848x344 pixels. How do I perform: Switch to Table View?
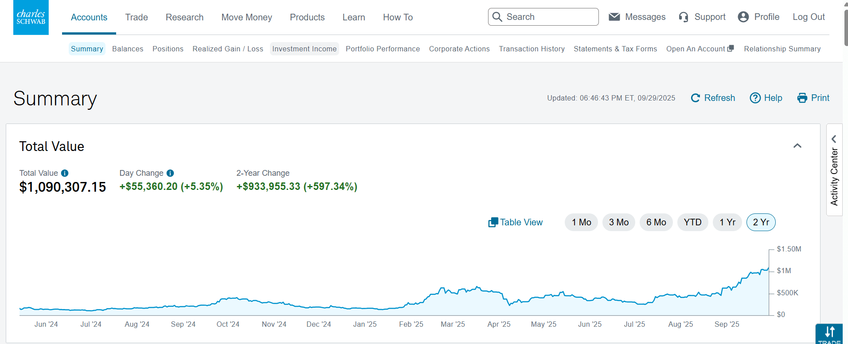[x=515, y=222]
